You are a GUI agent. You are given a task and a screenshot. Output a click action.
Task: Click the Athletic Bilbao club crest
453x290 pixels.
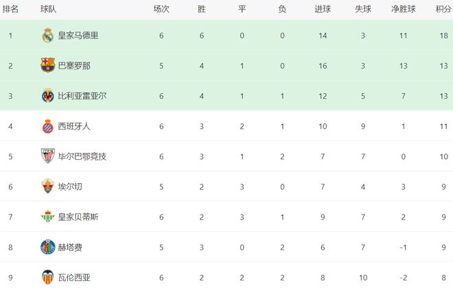pyautogui.click(x=47, y=156)
